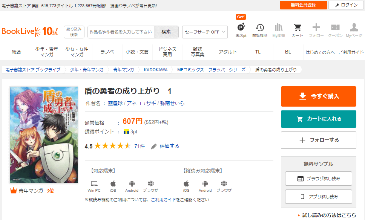The height and width of the screenshot is (220, 365).
Task: Click the book cover thumbnail
Action: [43, 135]
